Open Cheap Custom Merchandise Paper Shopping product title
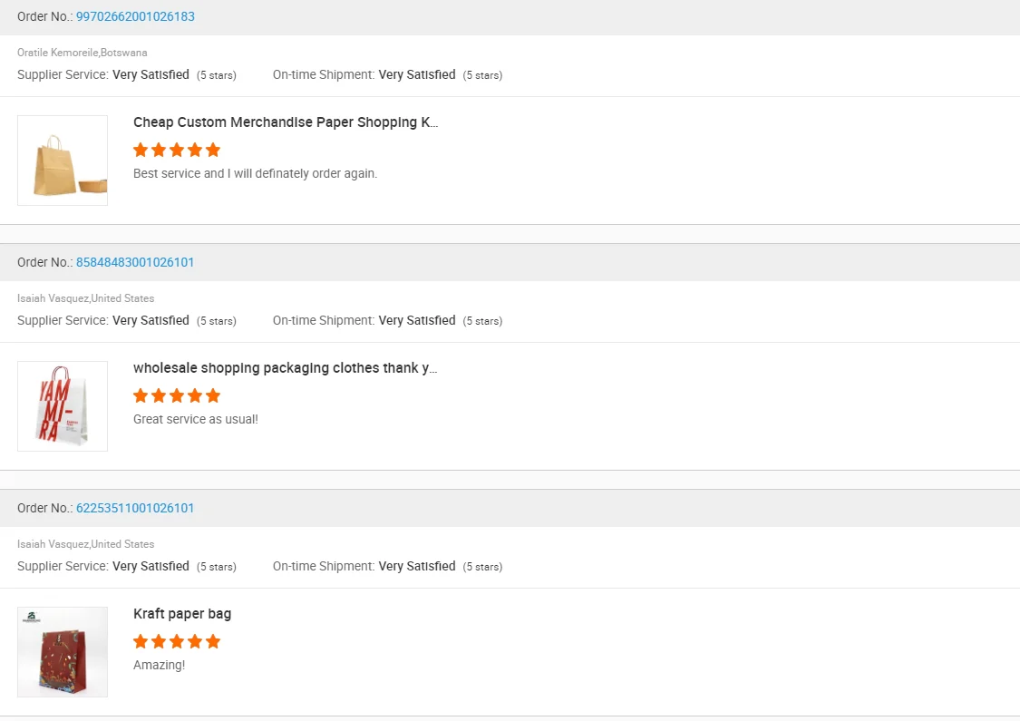 point(286,122)
